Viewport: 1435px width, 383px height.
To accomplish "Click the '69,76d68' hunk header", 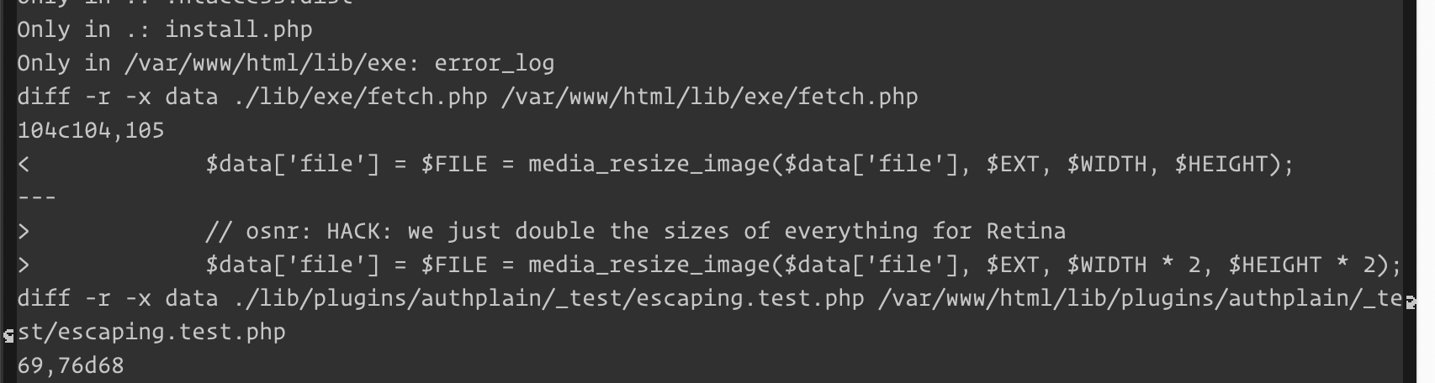I will tap(71, 366).
